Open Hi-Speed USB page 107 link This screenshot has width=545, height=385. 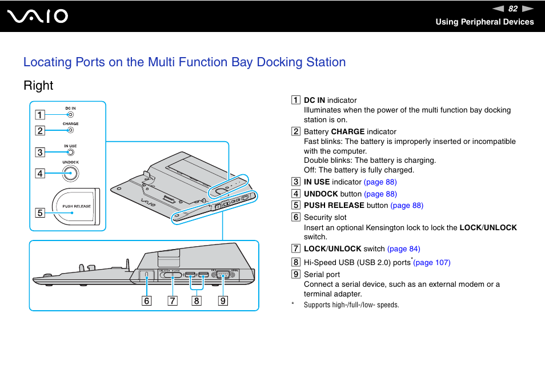point(432,262)
